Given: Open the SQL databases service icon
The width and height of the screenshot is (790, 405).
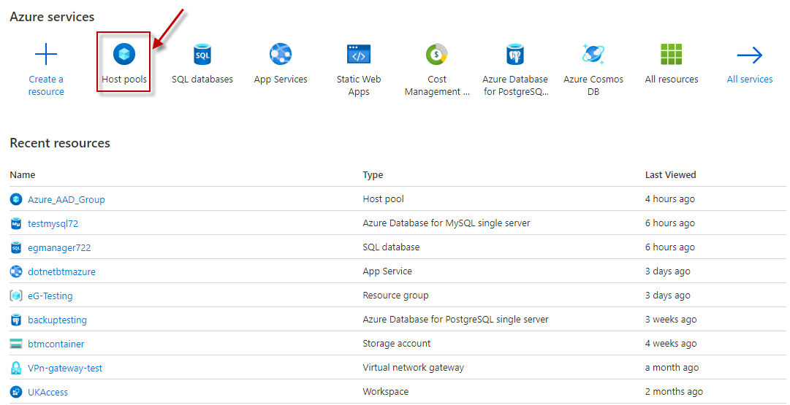Looking at the screenshot, I should pos(202,54).
